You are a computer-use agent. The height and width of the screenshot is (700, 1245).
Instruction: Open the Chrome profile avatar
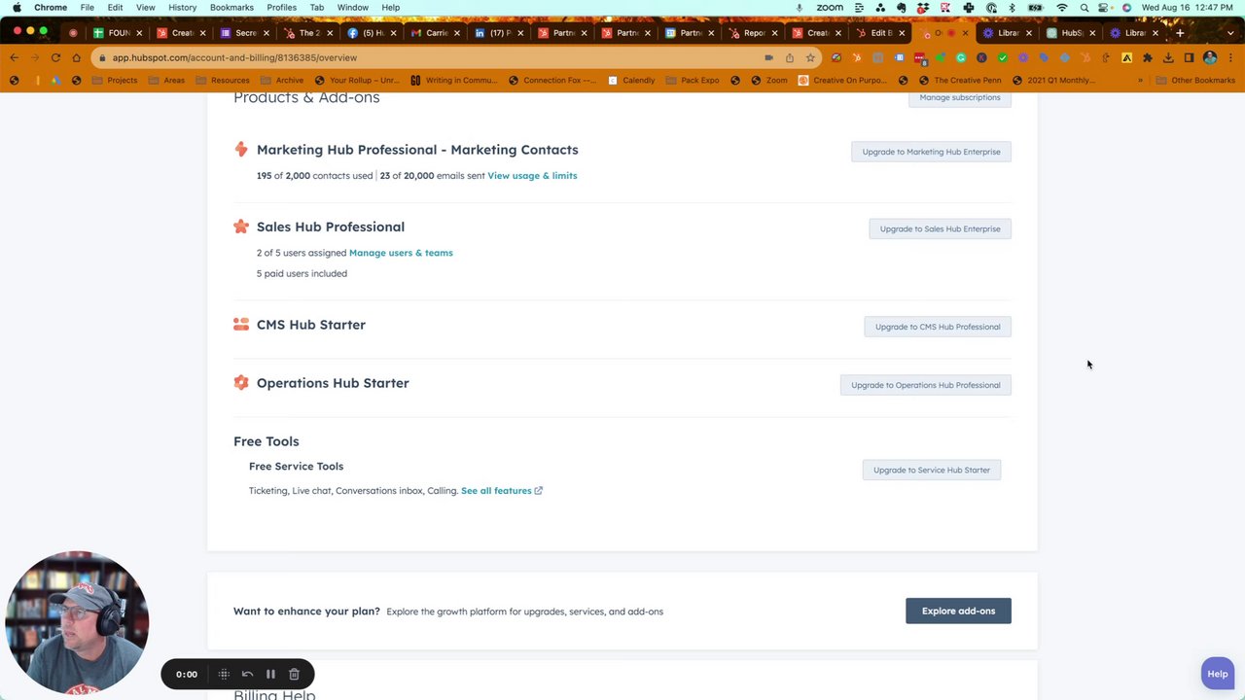[x=1210, y=57]
